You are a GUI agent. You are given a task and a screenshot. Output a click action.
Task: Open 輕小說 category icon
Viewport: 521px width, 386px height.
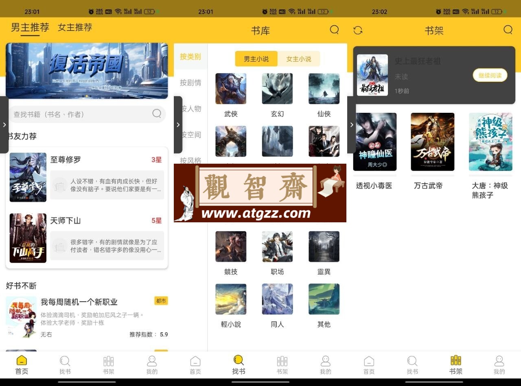coord(231,299)
